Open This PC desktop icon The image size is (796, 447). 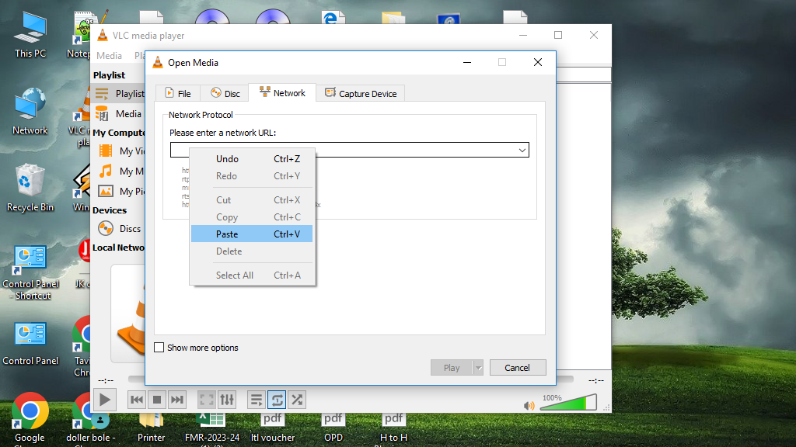point(30,36)
